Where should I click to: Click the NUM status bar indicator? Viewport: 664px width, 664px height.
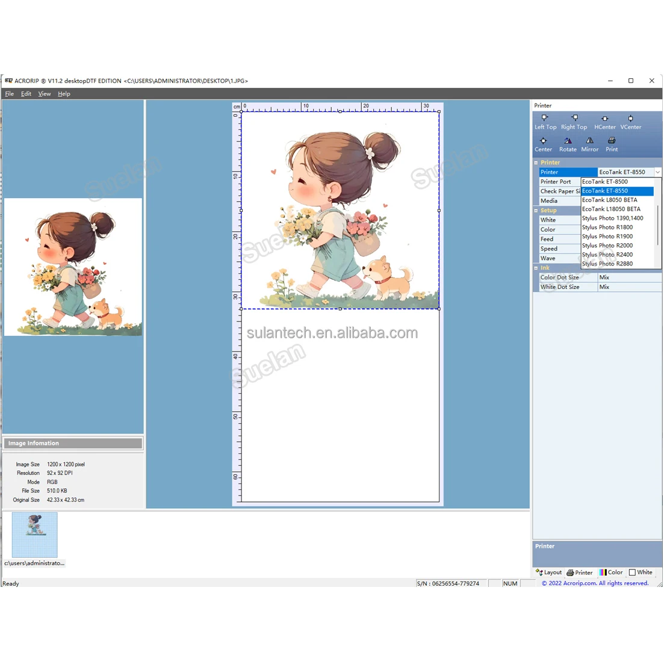point(510,583)
